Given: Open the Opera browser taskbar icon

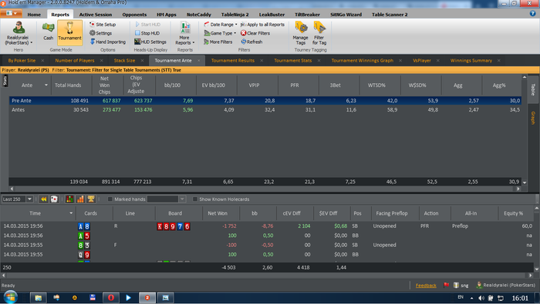Looking at the screenshot, I should pos(111,298).
